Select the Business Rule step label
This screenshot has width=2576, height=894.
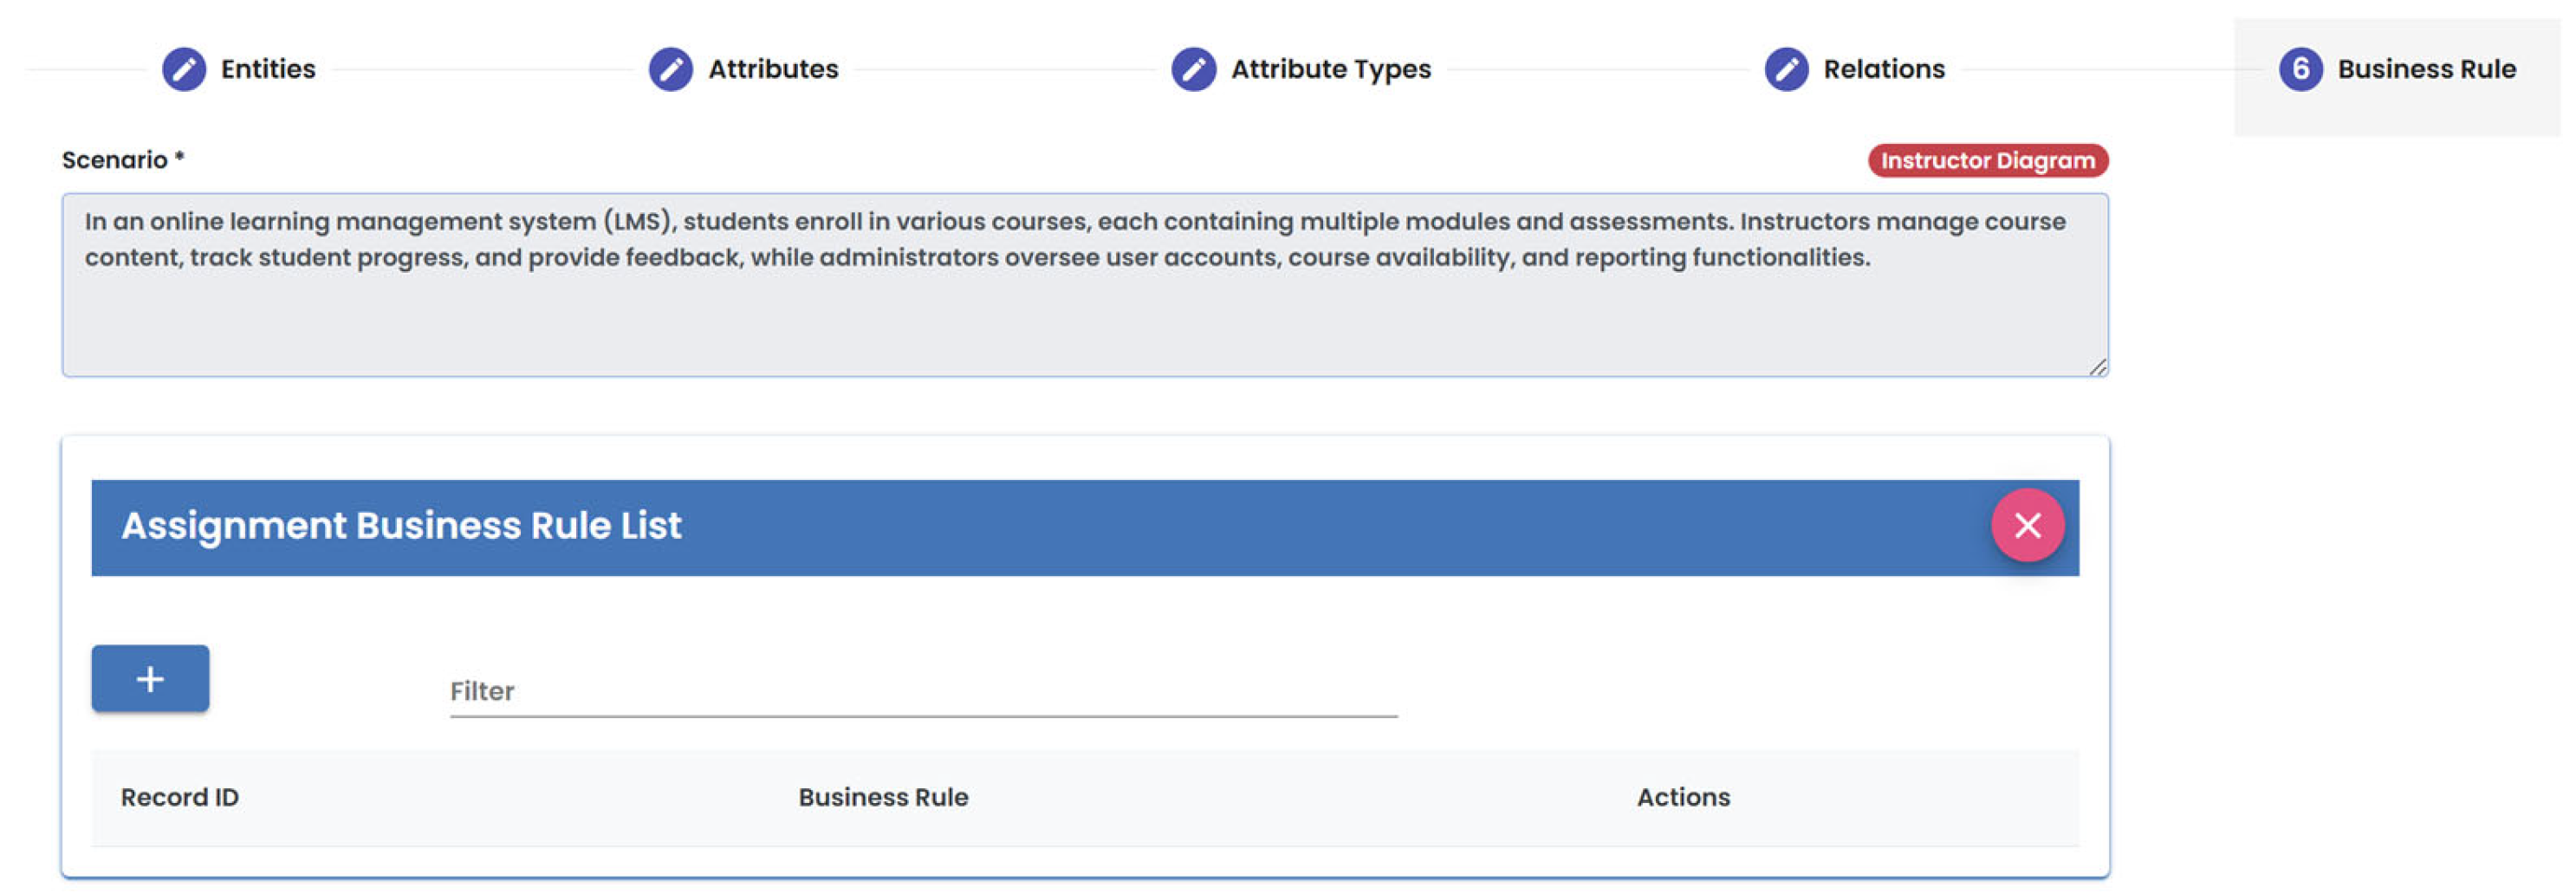click(x=2426, y=69)
